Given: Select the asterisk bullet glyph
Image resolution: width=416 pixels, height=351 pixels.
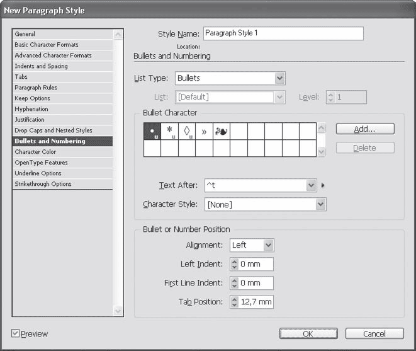Looking at the screenshot, I should point(169,131).
